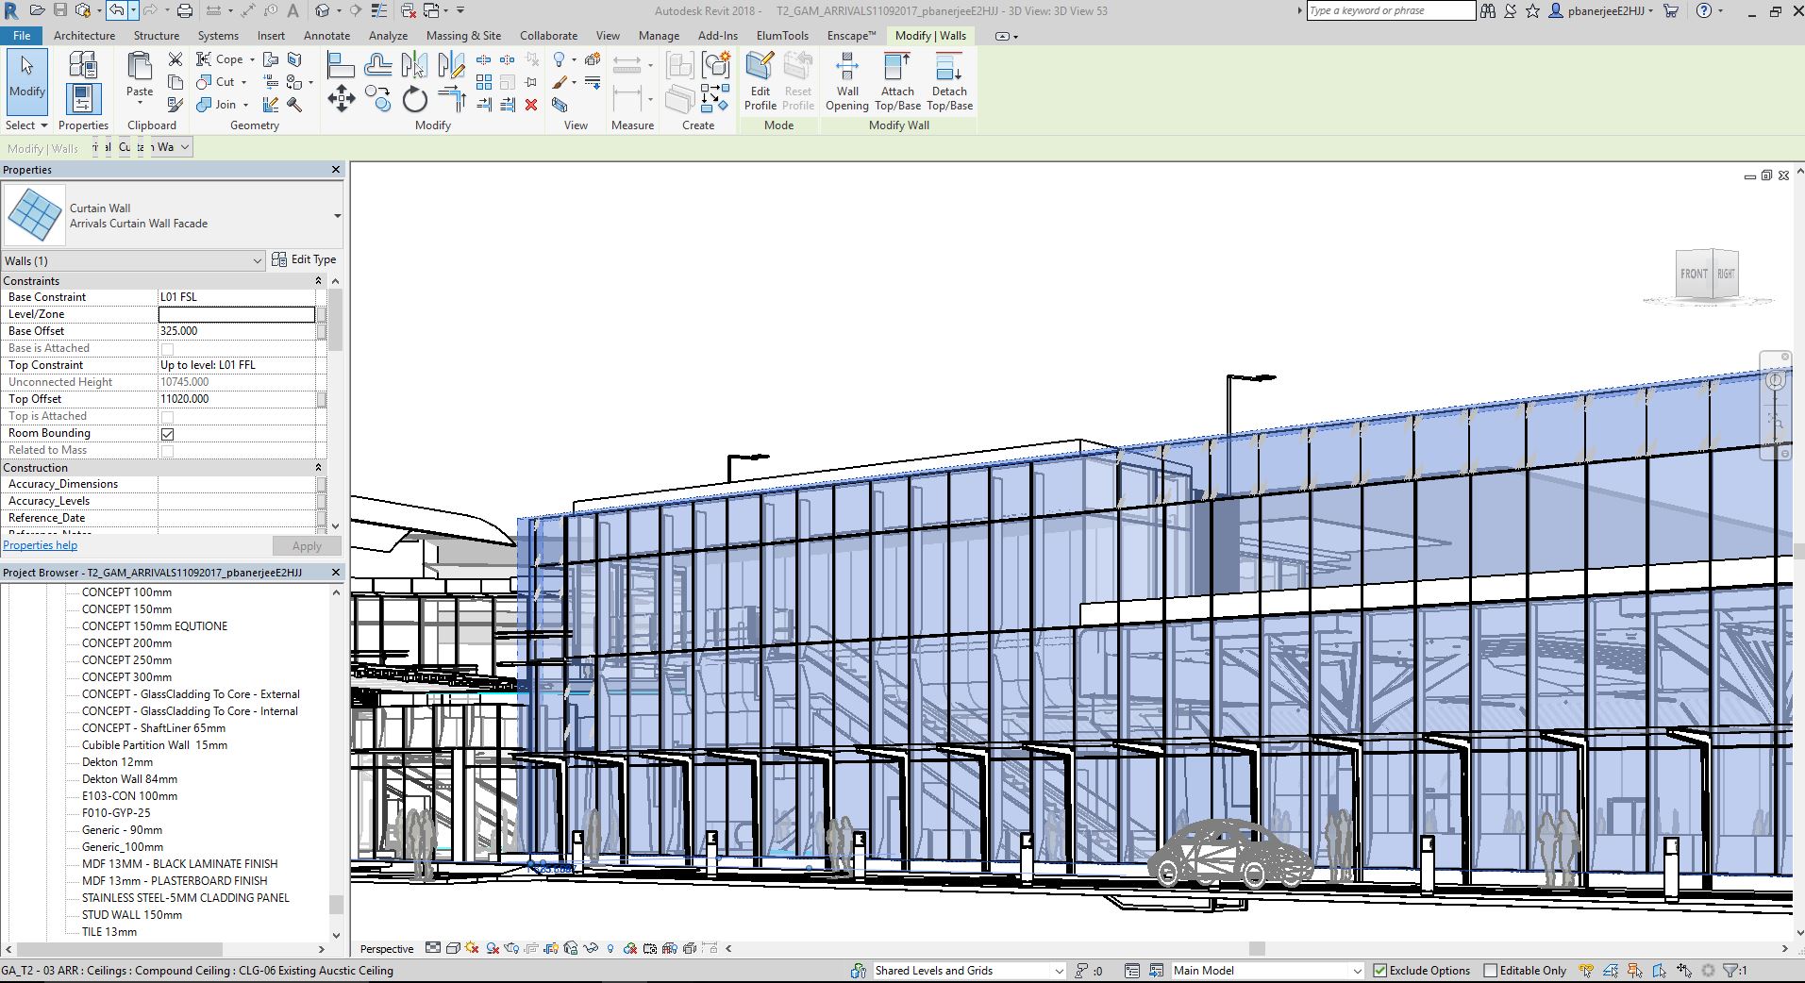Screen dimensions: 1805x983
Task: Delete selection with the red X icon
Action: click(x=531, y=105)
